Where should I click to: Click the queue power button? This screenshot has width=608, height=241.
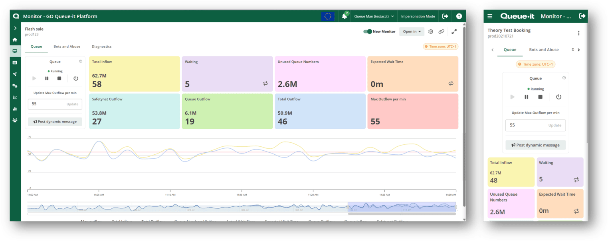tap(76, 78)
